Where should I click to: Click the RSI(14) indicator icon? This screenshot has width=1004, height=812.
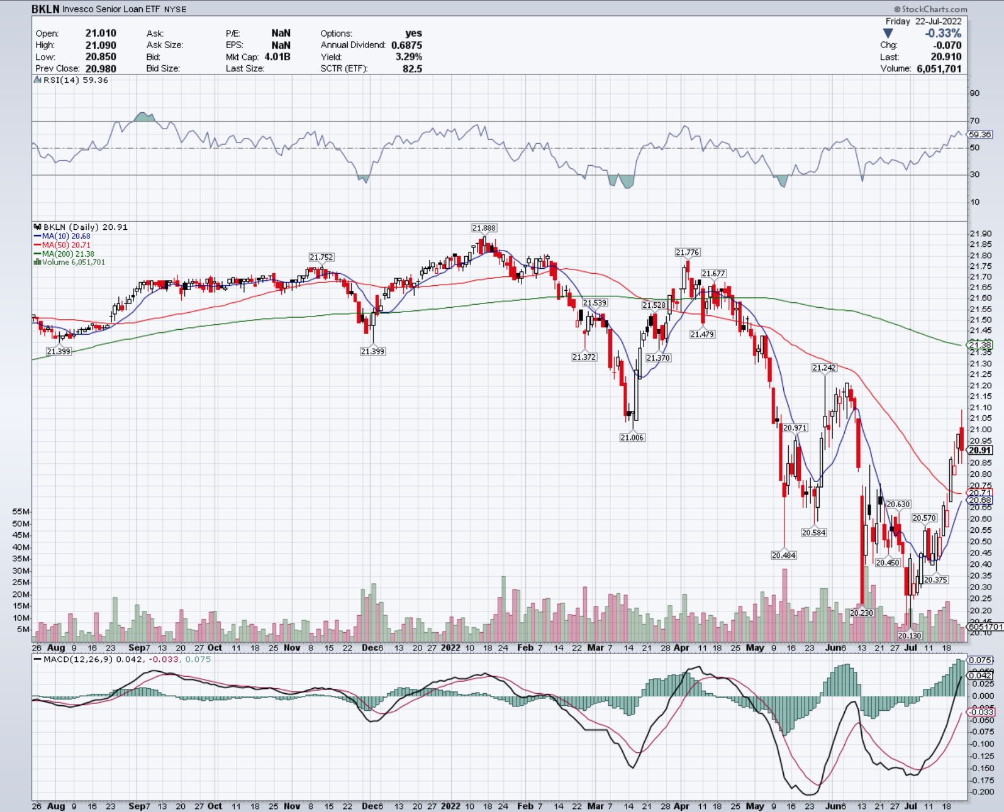[37, 80]
